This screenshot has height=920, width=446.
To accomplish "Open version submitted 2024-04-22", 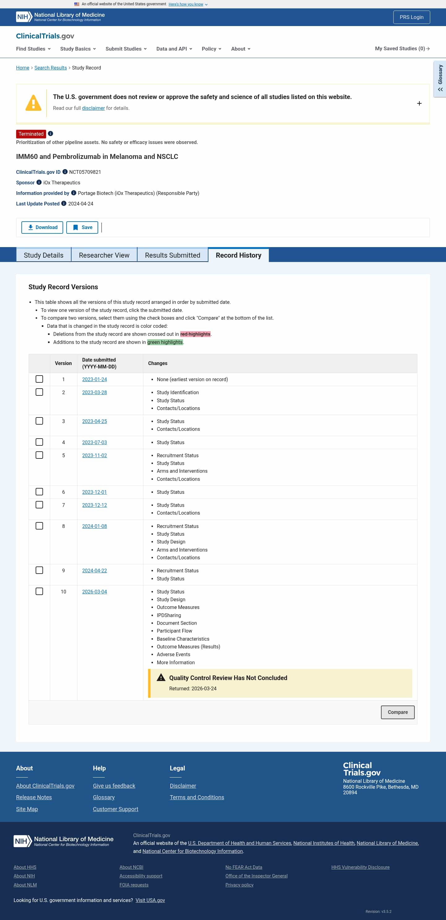I will (x=94, y=570).
